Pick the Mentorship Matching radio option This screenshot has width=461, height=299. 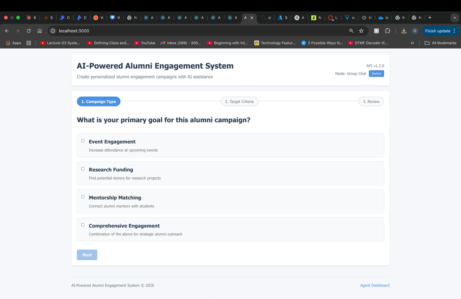[83, 197]
